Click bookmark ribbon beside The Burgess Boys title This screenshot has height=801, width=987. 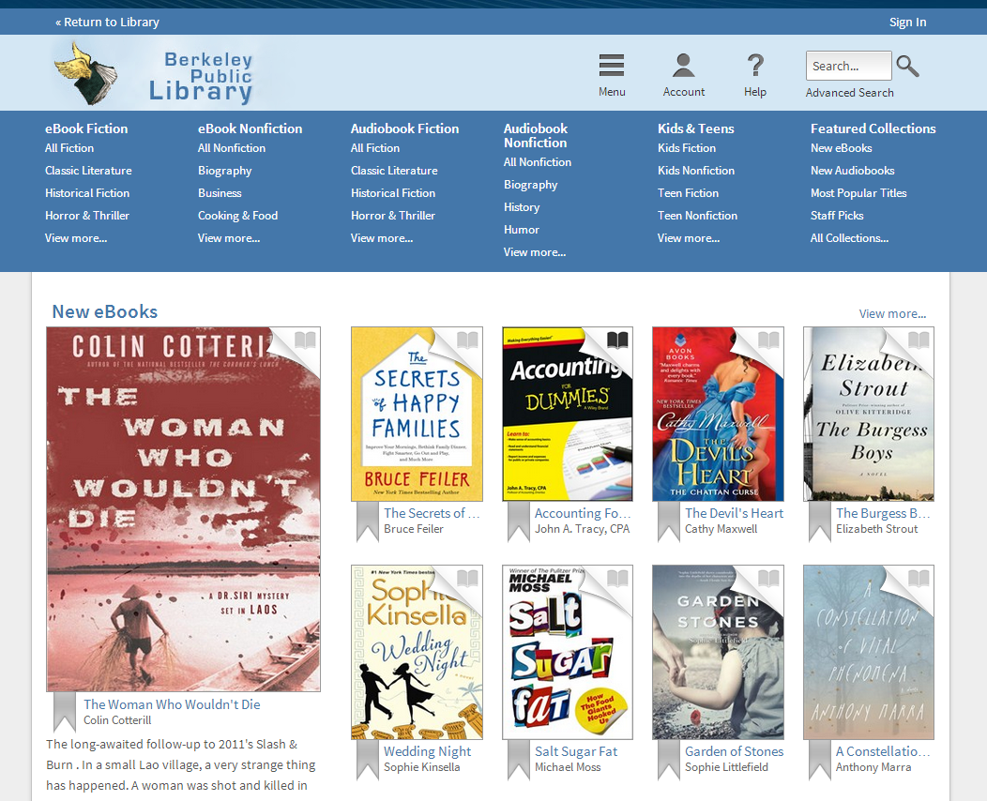click(x=820, y=521)
